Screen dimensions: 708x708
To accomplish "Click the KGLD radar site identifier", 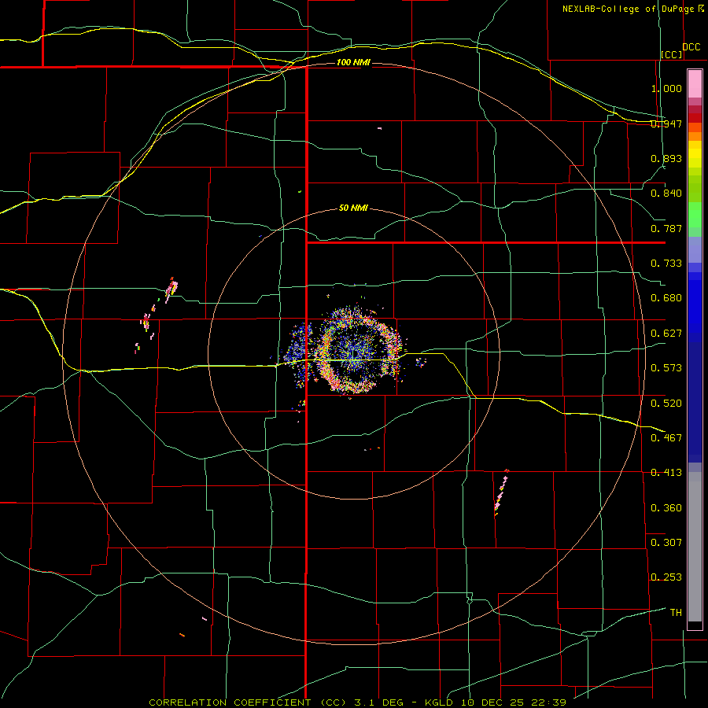I will coord(440,702).
